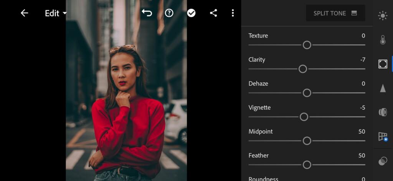Adjust the Midpoint slider handle
393x181 pixels.
[307, 141]
